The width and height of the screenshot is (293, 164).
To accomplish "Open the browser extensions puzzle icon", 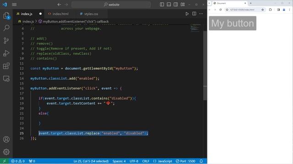I will [270, 10].
